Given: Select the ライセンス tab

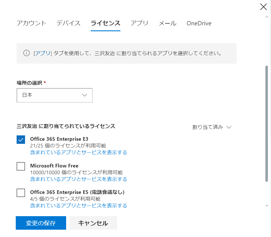Looking at the screenshot, I should click(106, 23).
